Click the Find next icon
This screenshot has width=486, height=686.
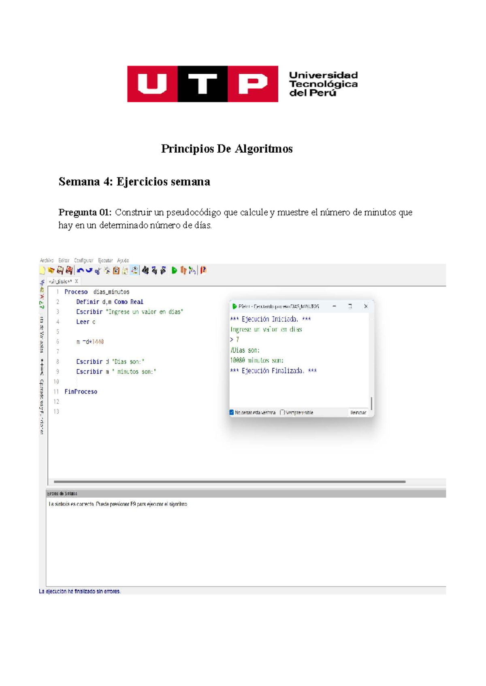(x=163, y=271)
